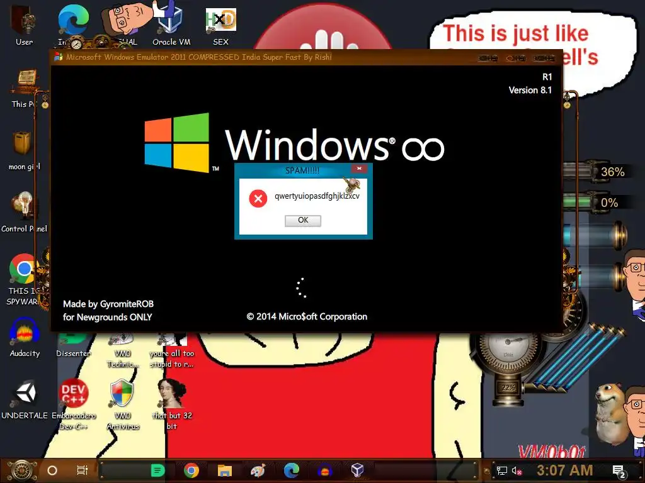Click the network tray icon

point(501,470)
